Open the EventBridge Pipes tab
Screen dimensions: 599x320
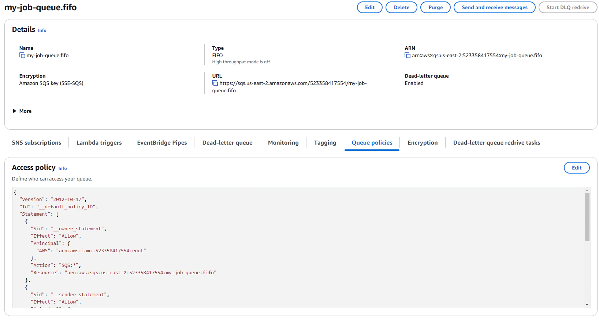[x=162, y=143]
